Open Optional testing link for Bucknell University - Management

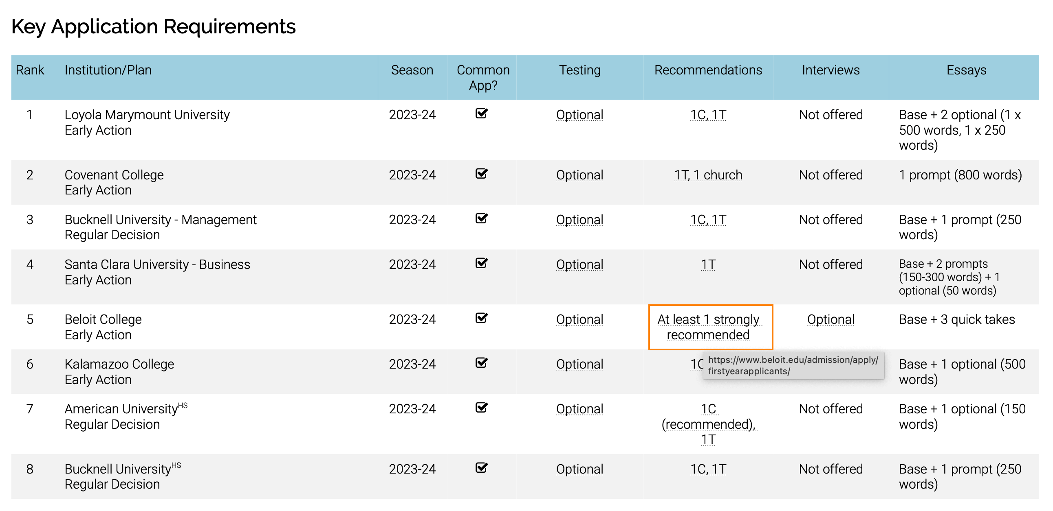[579, 220]
